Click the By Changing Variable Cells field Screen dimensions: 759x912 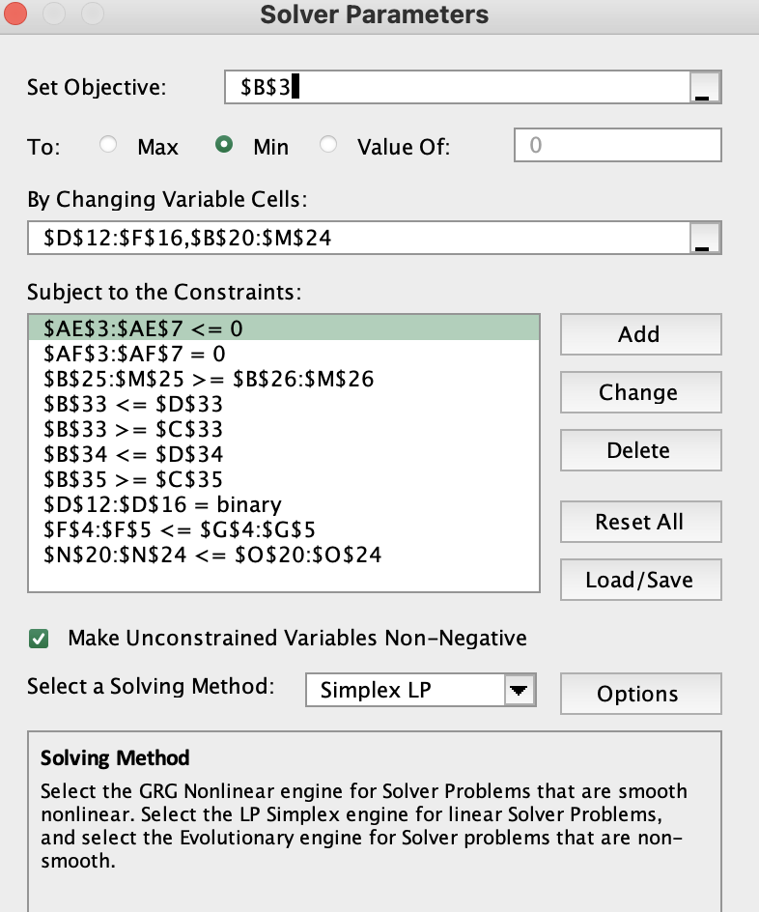357,238
